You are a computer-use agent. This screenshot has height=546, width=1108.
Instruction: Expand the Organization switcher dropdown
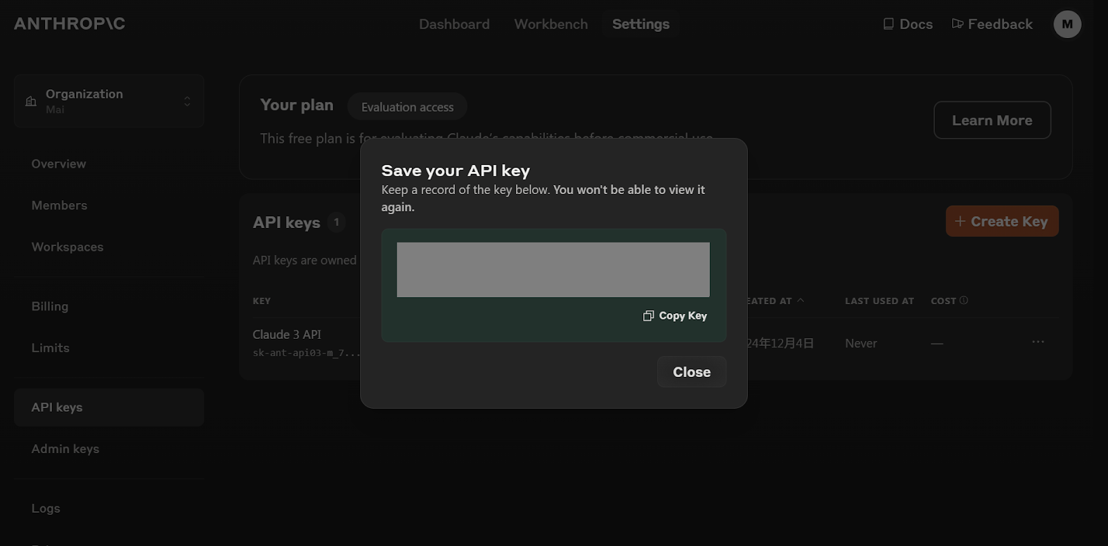pyautogui.click(x=187, y=101)
